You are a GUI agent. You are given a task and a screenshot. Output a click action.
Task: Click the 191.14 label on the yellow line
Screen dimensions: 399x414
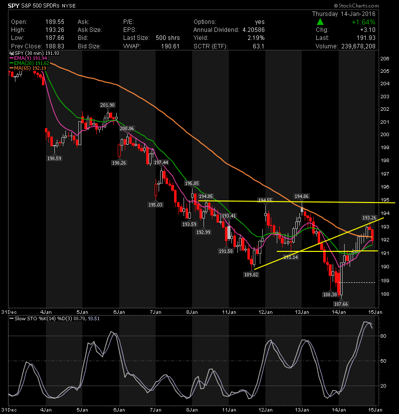tap(291, 257)
